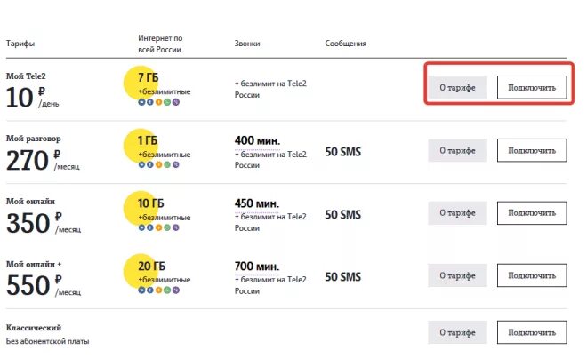Click the Viber icon in Мой онлайн + row
The image size is (587, 358).
point(177,290)
